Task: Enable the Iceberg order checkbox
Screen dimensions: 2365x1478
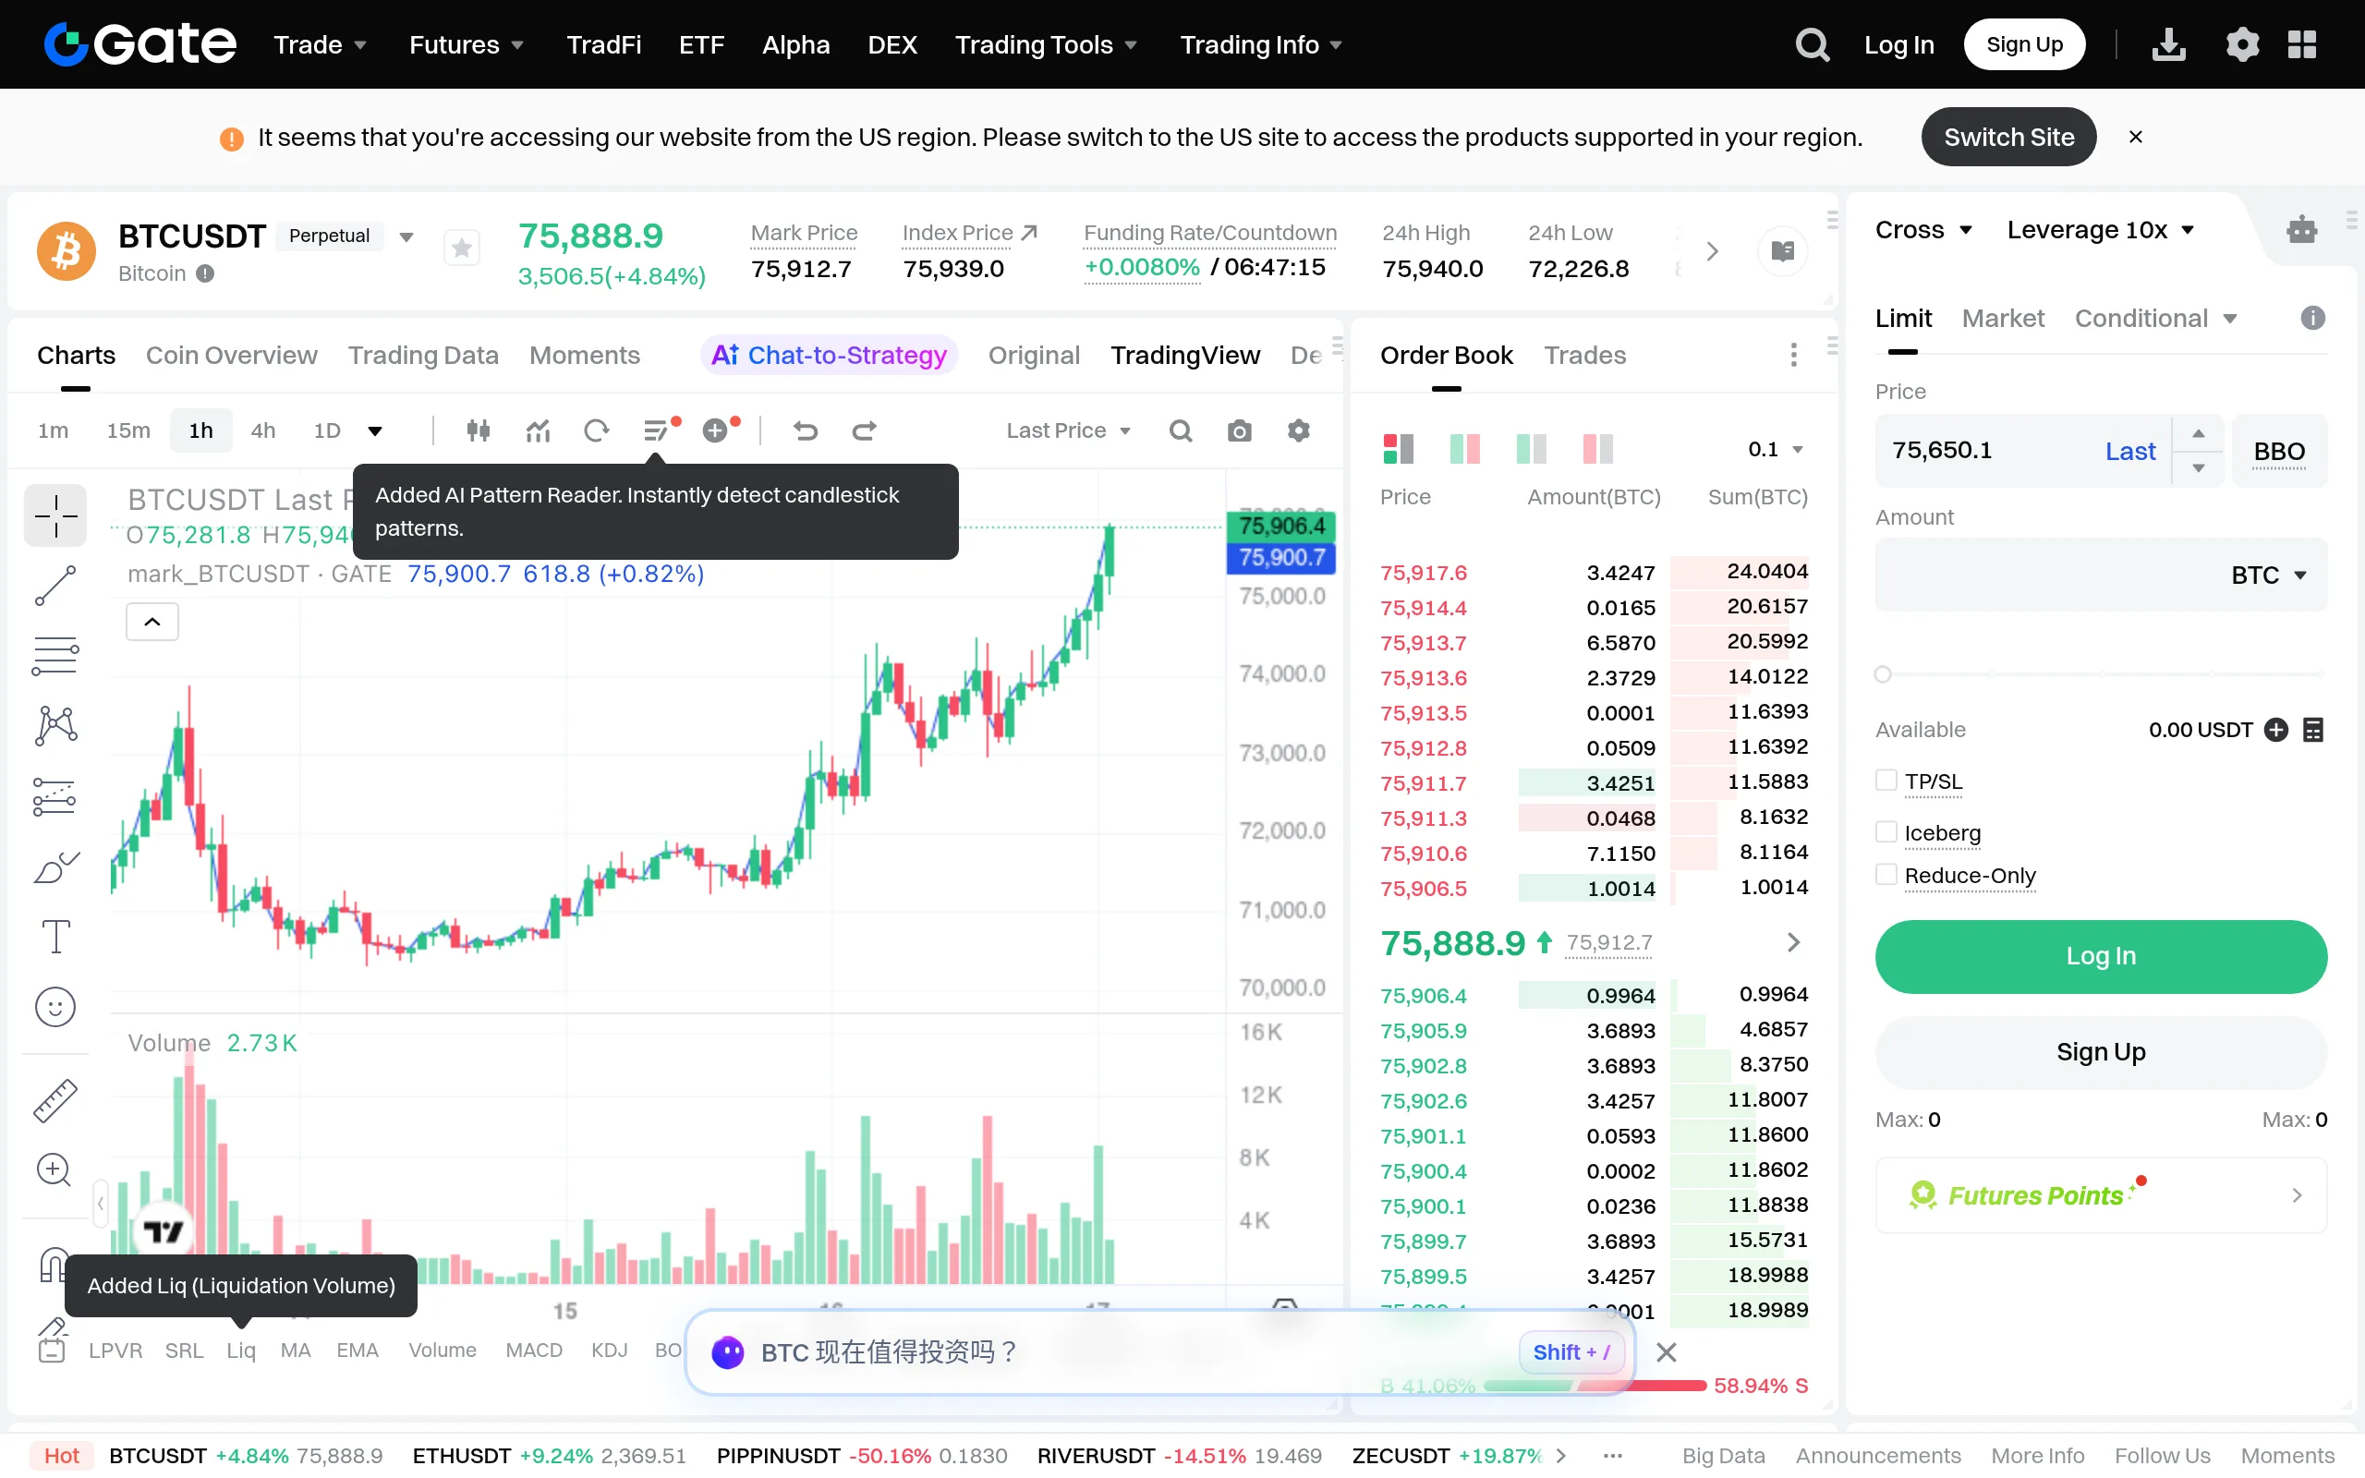Action: click(1886, 832)
